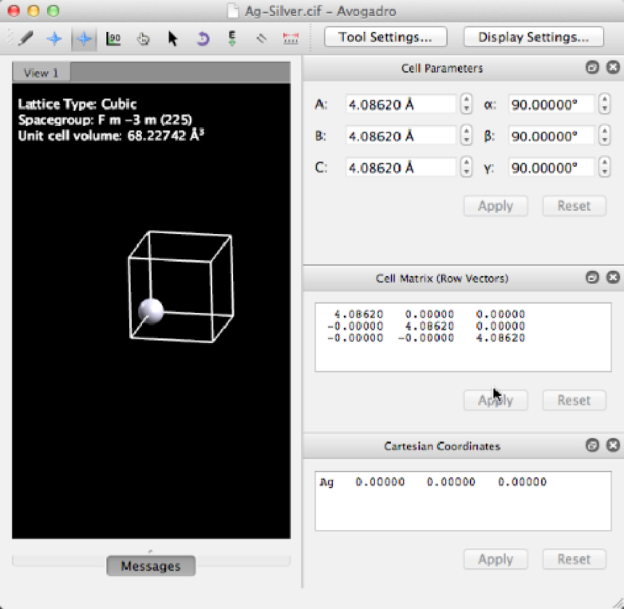Select the 90-degree angle tool
The height and width of the screenshot is (609, 624).
click(113, 38)
